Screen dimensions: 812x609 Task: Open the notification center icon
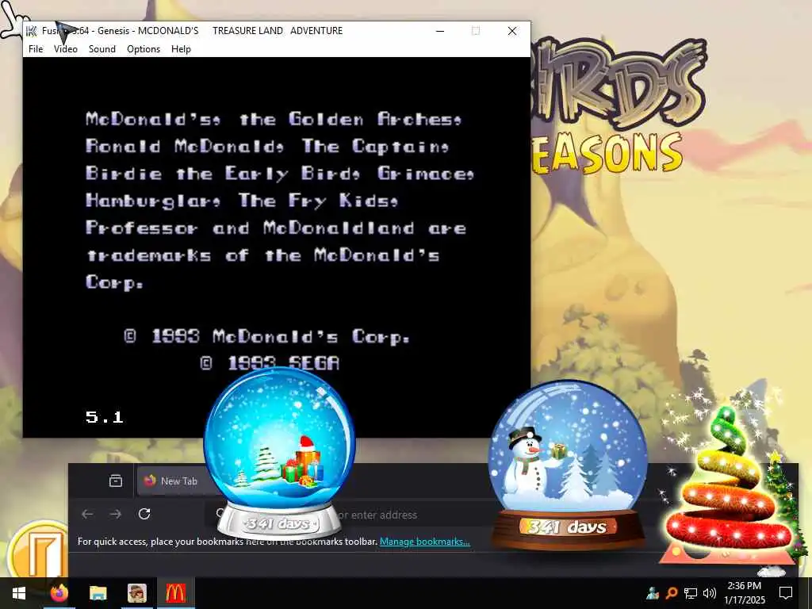pyautogui.click(x=786, y=593)
